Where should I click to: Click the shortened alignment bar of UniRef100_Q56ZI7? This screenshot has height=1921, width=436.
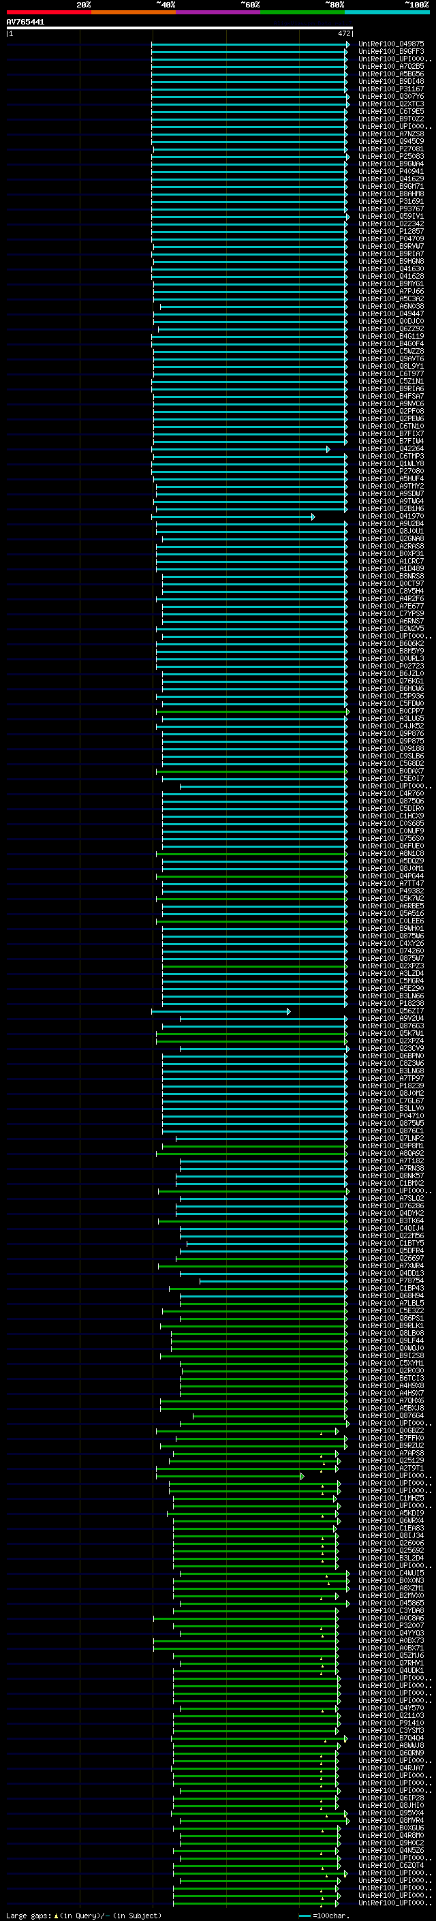[221, 1011]
